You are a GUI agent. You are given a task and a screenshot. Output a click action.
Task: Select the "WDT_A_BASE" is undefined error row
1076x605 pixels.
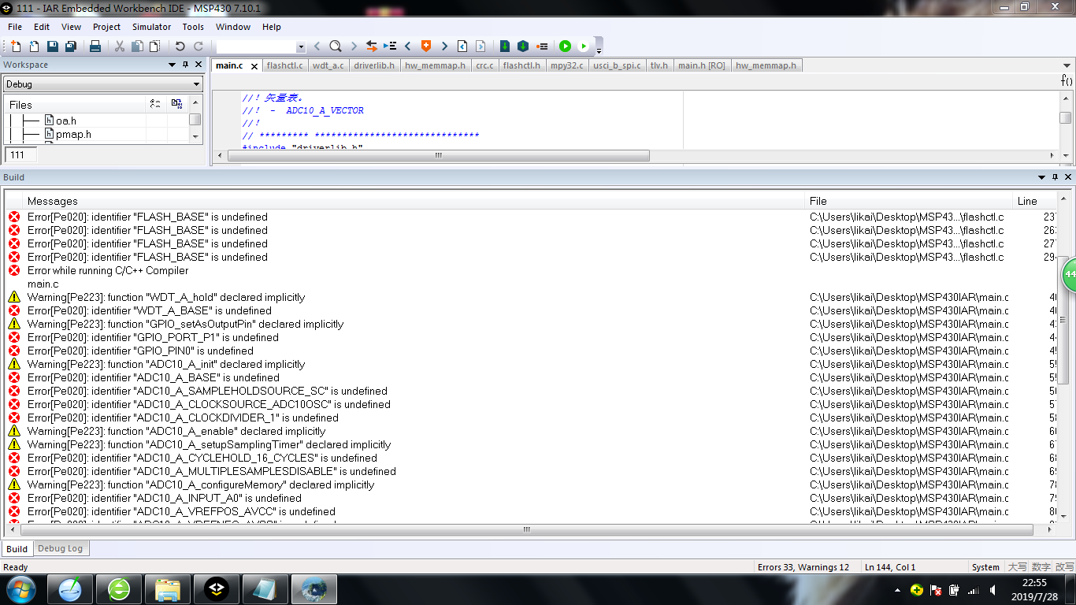(530, 310)
